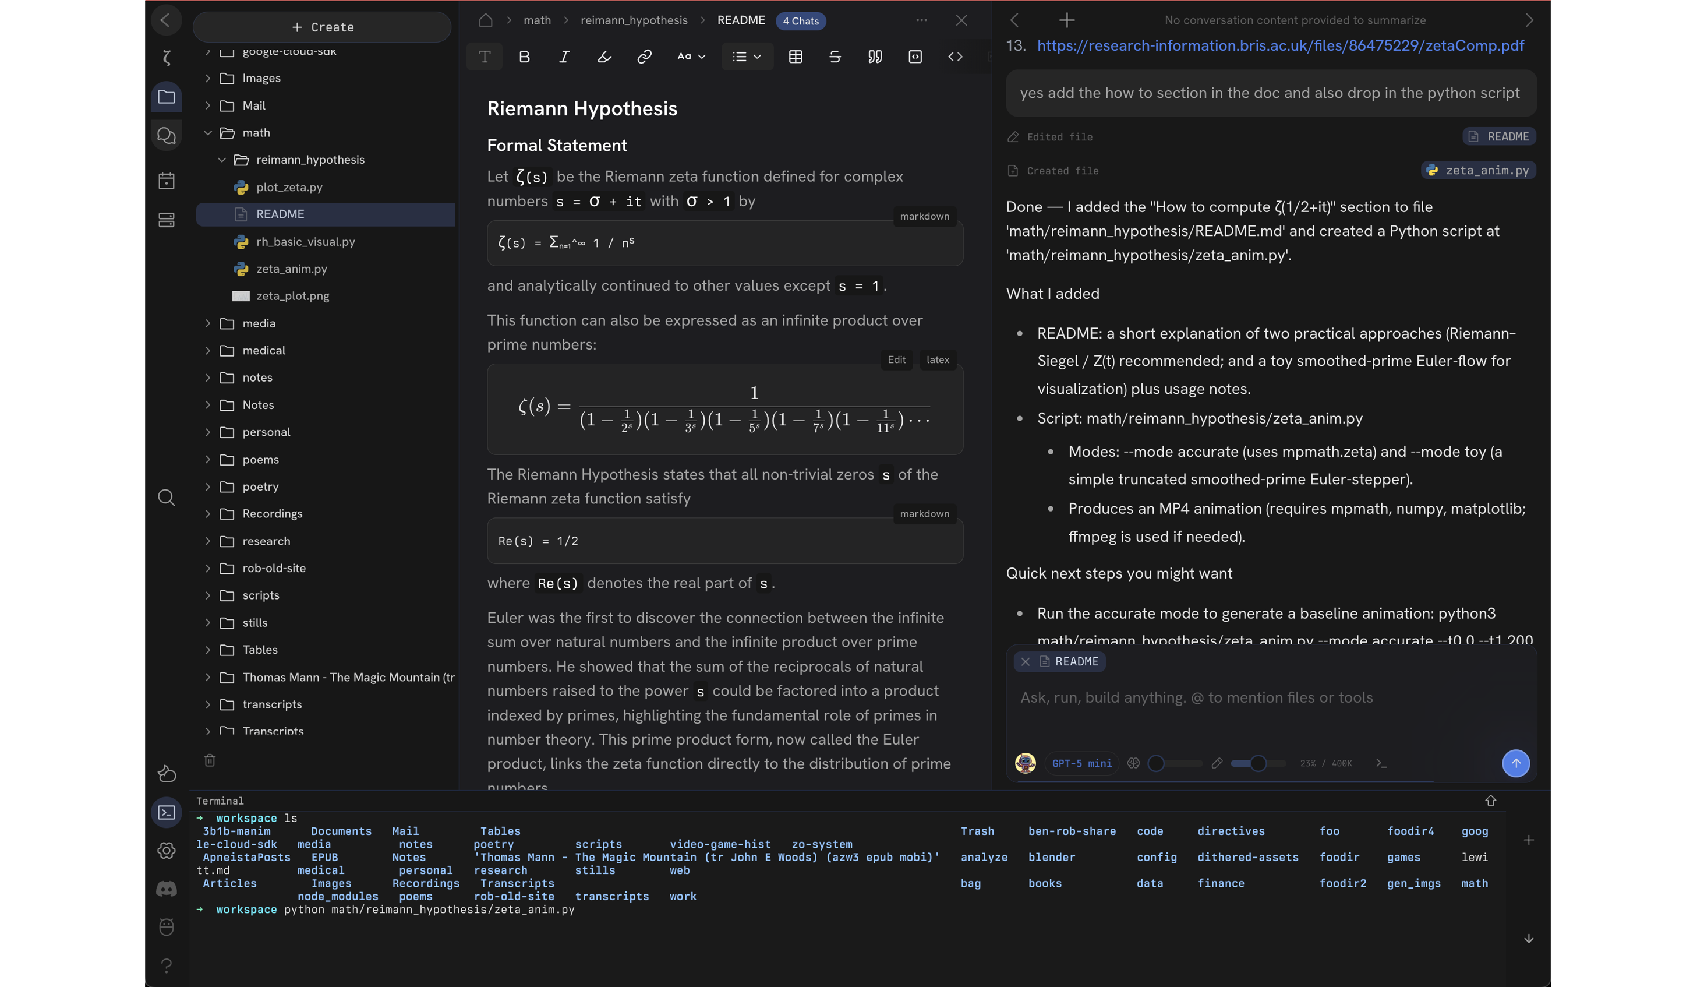Viewport: 1697px width, 987px height.
Task: Expand the Images folder
Action: pos(207,79)
